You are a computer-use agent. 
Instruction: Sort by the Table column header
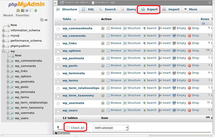click(67, 19)
